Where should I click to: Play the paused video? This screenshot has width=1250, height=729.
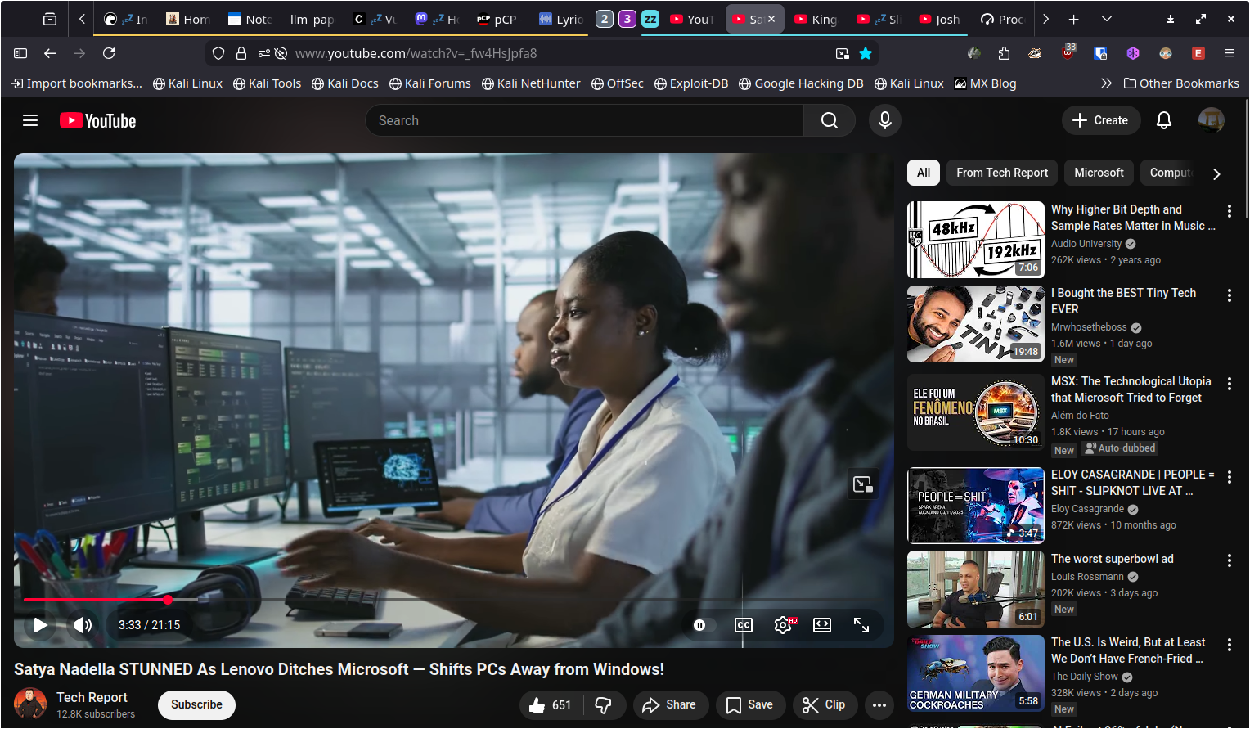click(x=40, y=625)
